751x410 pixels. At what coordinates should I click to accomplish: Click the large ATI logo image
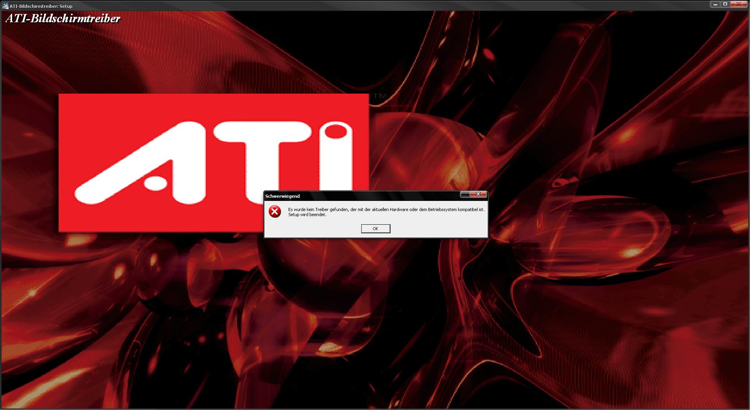(x=214, y=163)
